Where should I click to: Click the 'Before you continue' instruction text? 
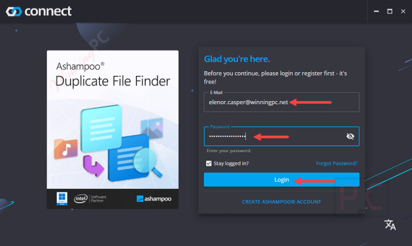click(276, 77)
